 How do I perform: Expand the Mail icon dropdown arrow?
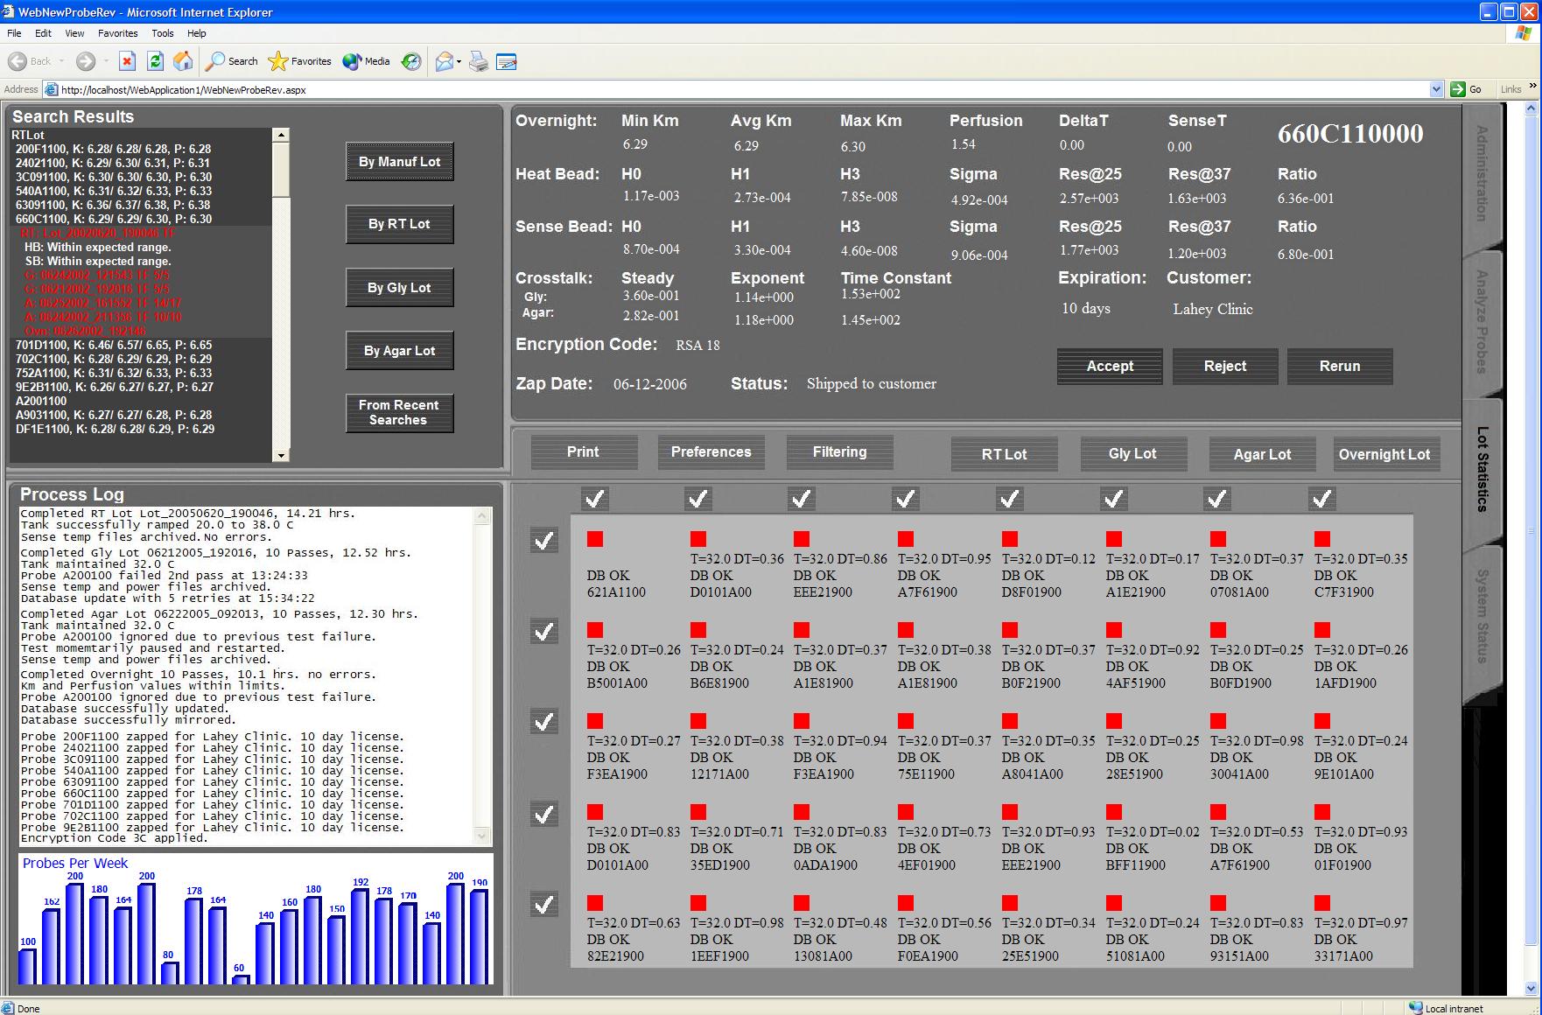tap(459, 61)
